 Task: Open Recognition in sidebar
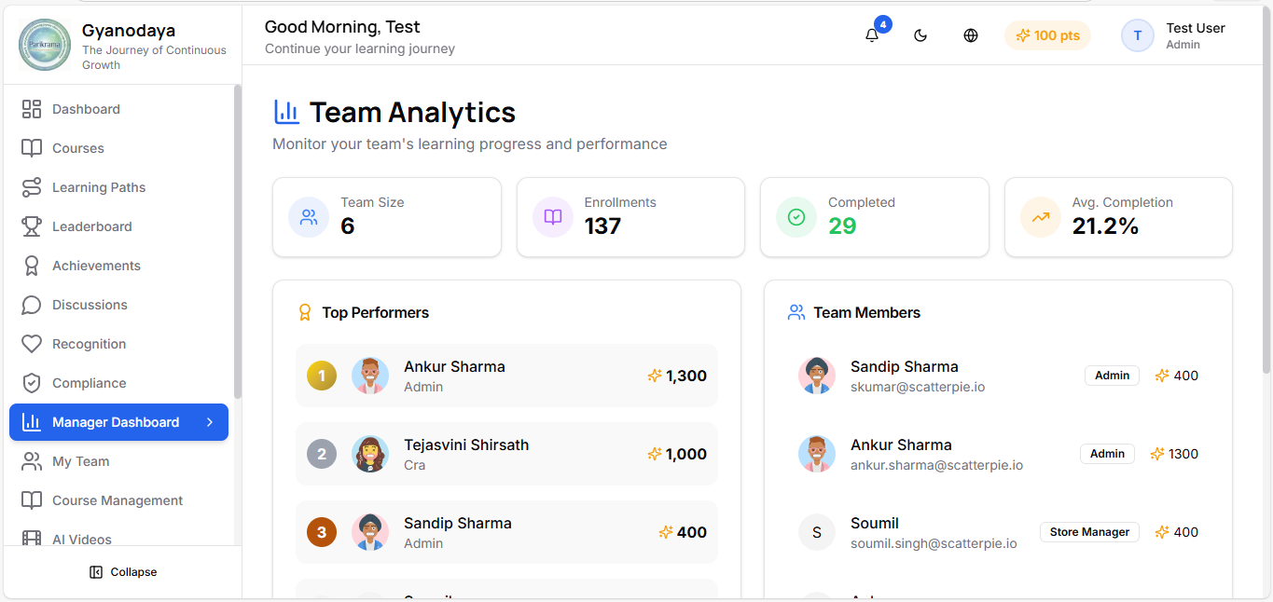(118, 344)
